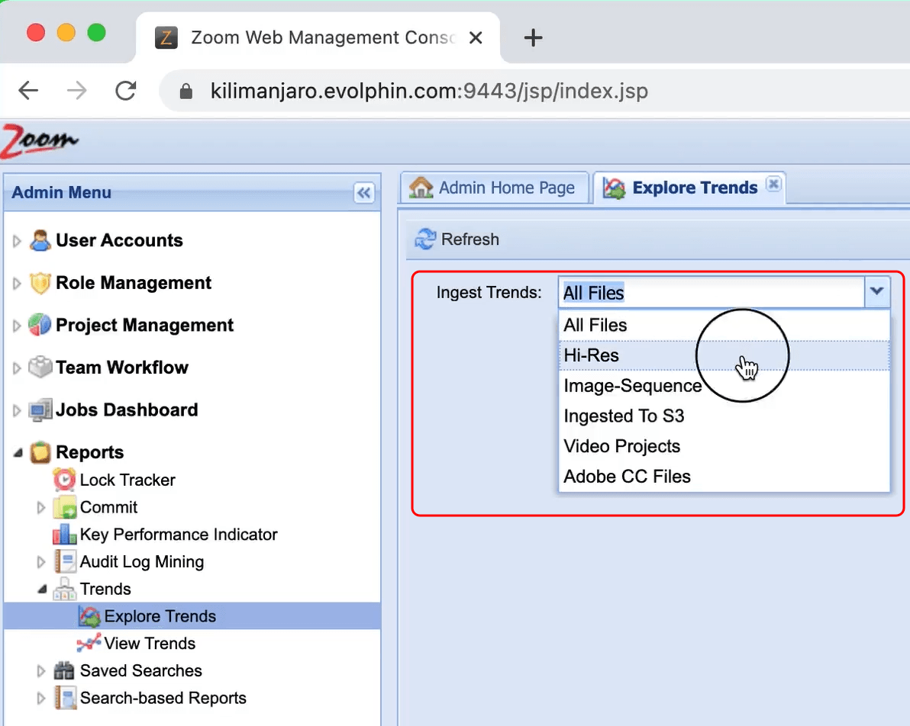Click the User Accounts person icon
The image size is (910, 726).
(x=40, y=240)
